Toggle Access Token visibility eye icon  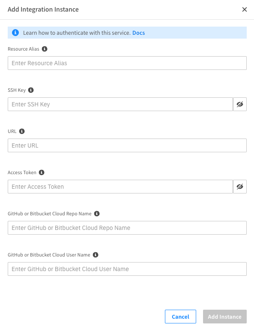point(240,187)
